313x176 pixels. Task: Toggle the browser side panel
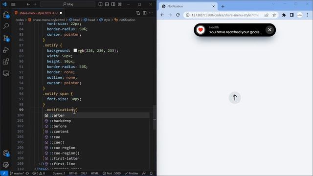(x=291, y=15)
